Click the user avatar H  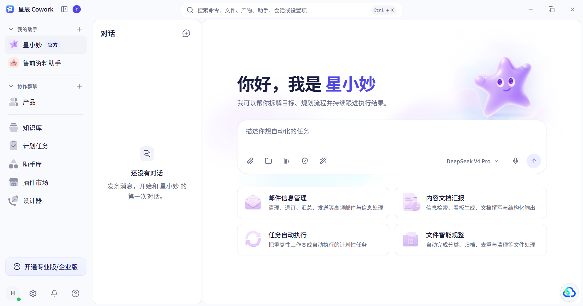[x=13, y=293]
